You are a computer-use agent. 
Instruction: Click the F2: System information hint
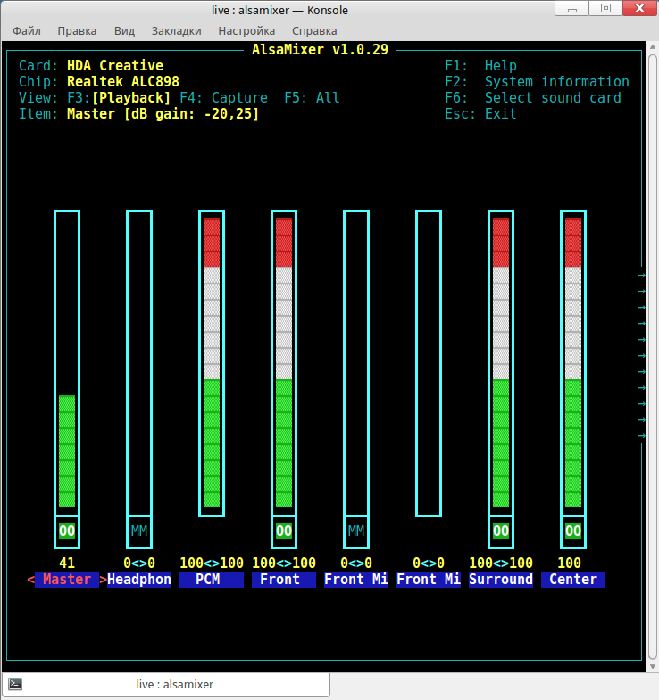537,82
